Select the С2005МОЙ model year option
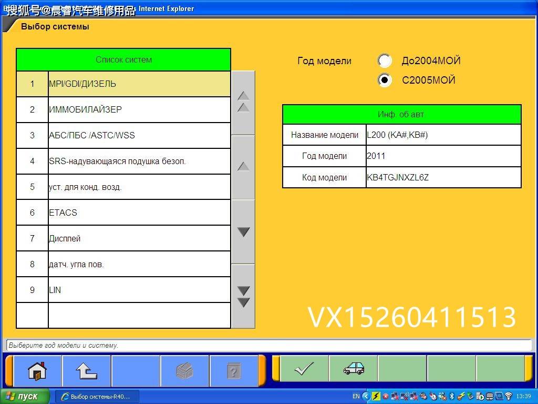 (x=385, y=80)
